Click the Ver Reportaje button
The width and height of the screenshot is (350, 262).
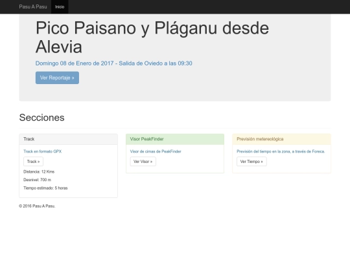57,78
